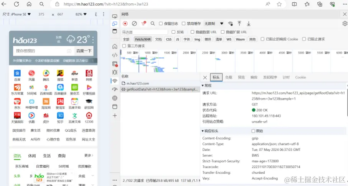This screenshot has width=348, height=186.
Task: Filter requests by 全部 all
Action: coord(126,39)
